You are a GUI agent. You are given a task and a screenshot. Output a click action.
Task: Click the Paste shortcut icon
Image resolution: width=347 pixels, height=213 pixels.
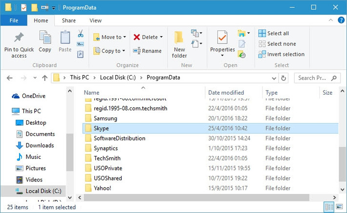pyautogui.click(x=80, y=54)
